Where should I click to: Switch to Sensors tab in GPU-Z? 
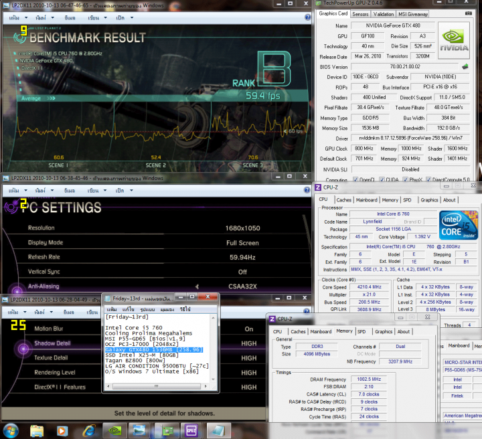360,14
